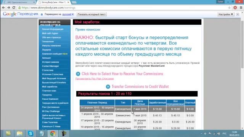Click the volume icon in system tray
Screen dimensions: 244x137
point(205,134)
